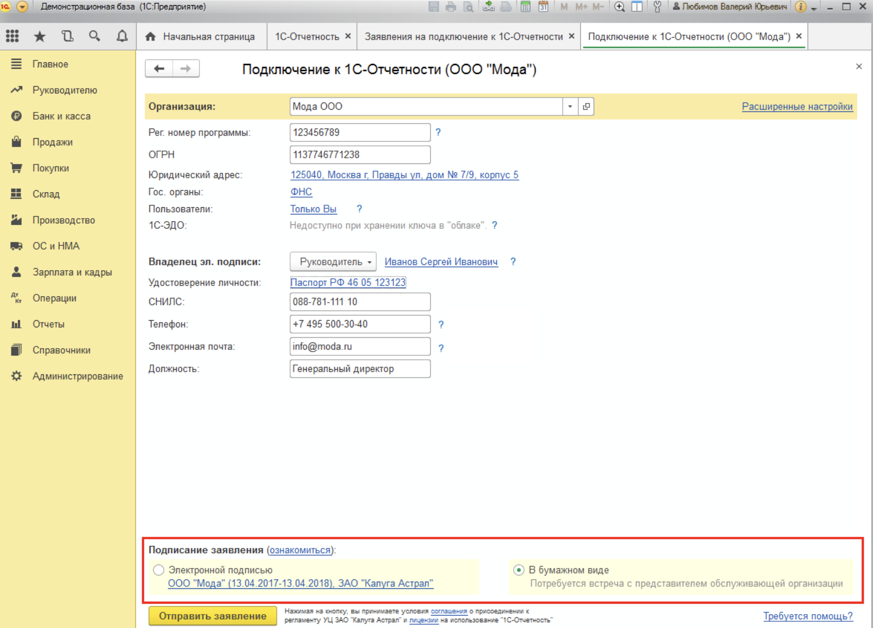
Task: Select 'Электронной подписью' radio button
Action: point(159,570)
